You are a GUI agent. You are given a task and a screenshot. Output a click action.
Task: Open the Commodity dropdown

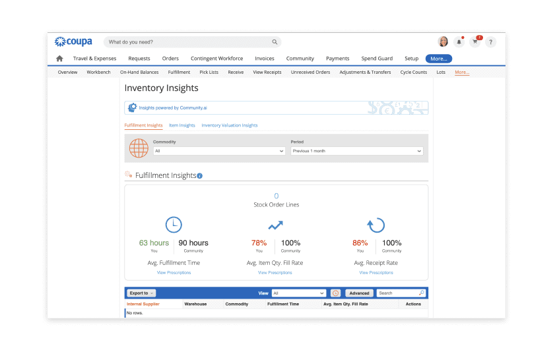click(x=219, y=151)
